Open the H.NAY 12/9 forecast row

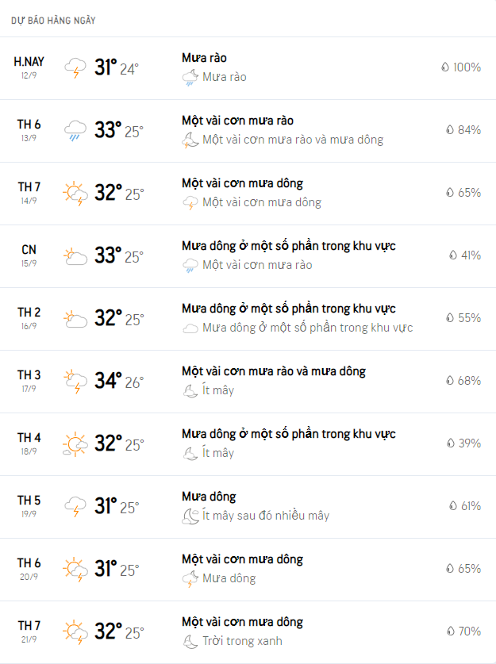[248, 68]
